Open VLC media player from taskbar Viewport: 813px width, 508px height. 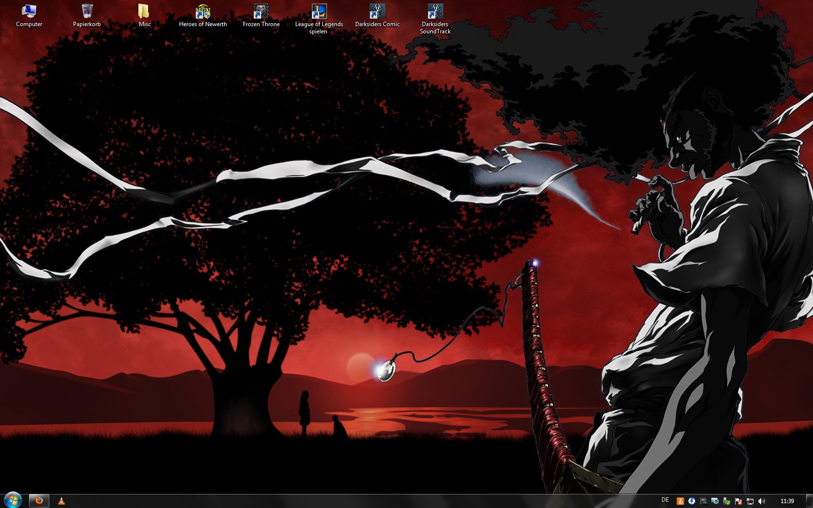[x=61, y=501]
